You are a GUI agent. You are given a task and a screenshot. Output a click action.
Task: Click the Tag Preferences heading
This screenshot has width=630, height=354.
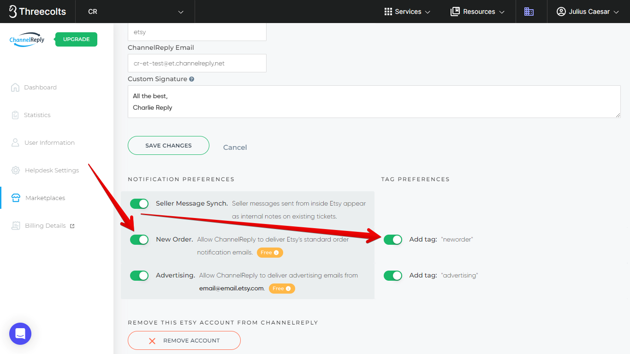415,179
